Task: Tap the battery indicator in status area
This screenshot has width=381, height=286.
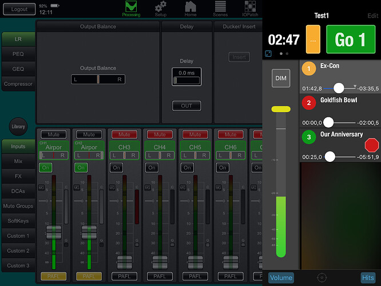Action: (55, 6)
